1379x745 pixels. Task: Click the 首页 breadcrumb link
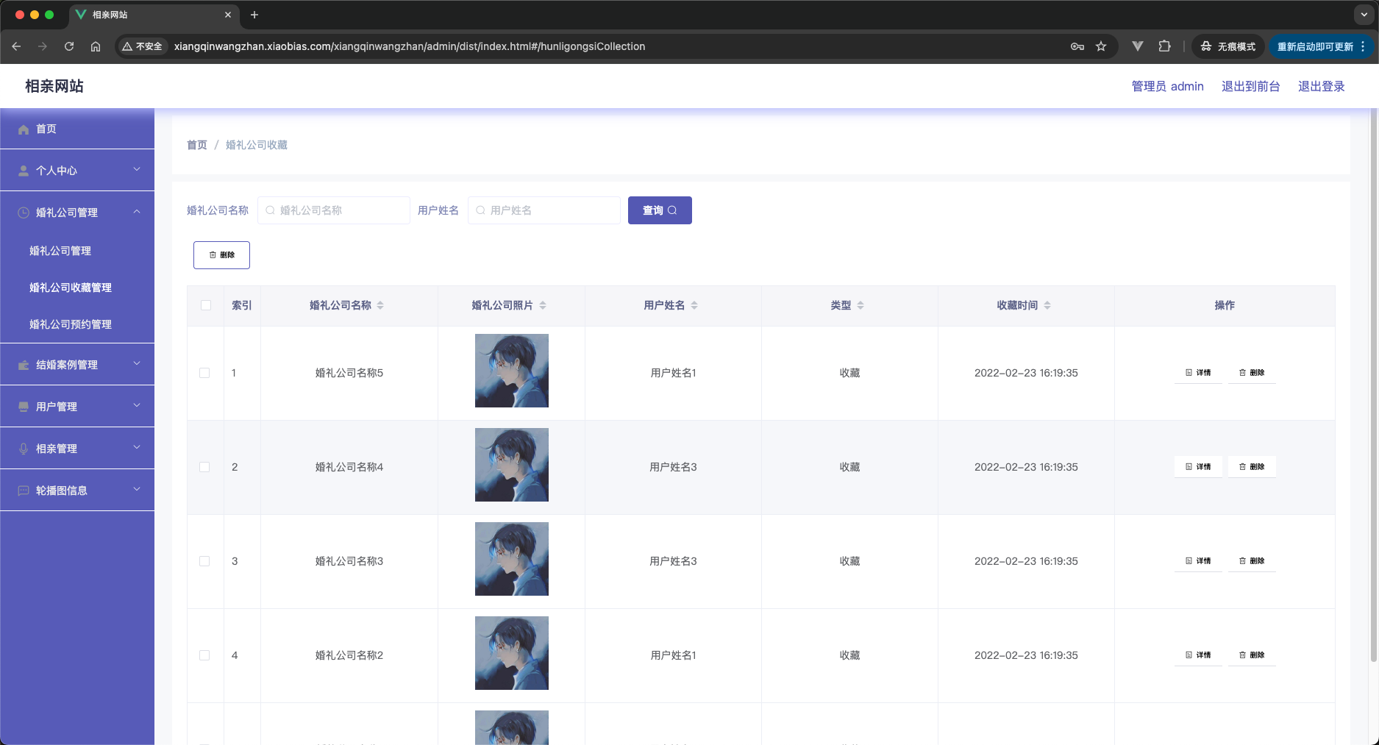pos(197,145)
